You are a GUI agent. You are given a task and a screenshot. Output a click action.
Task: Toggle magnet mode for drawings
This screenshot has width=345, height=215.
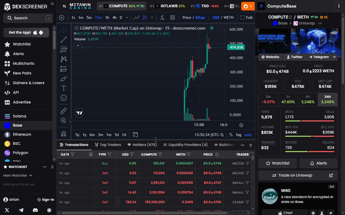point(64,134)
